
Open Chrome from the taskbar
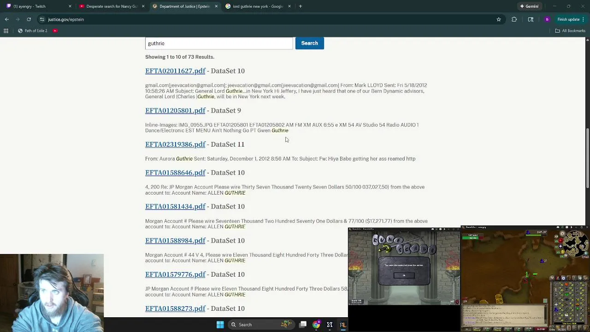(316, 325)
